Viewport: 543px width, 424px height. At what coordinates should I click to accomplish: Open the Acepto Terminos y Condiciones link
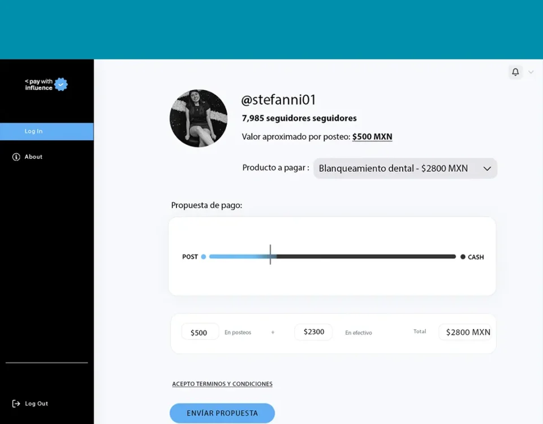222,384
